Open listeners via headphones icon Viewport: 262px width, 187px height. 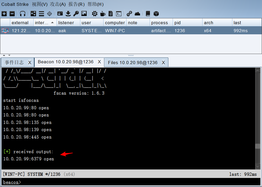pyautogui.click(x=23, y=14)
